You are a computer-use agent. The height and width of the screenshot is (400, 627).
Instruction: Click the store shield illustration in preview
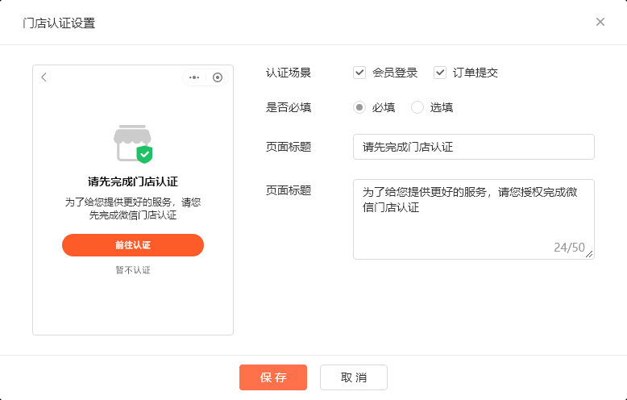point(133,144)
